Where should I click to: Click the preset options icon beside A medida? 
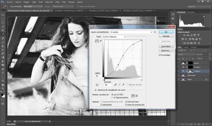(155, 32)
